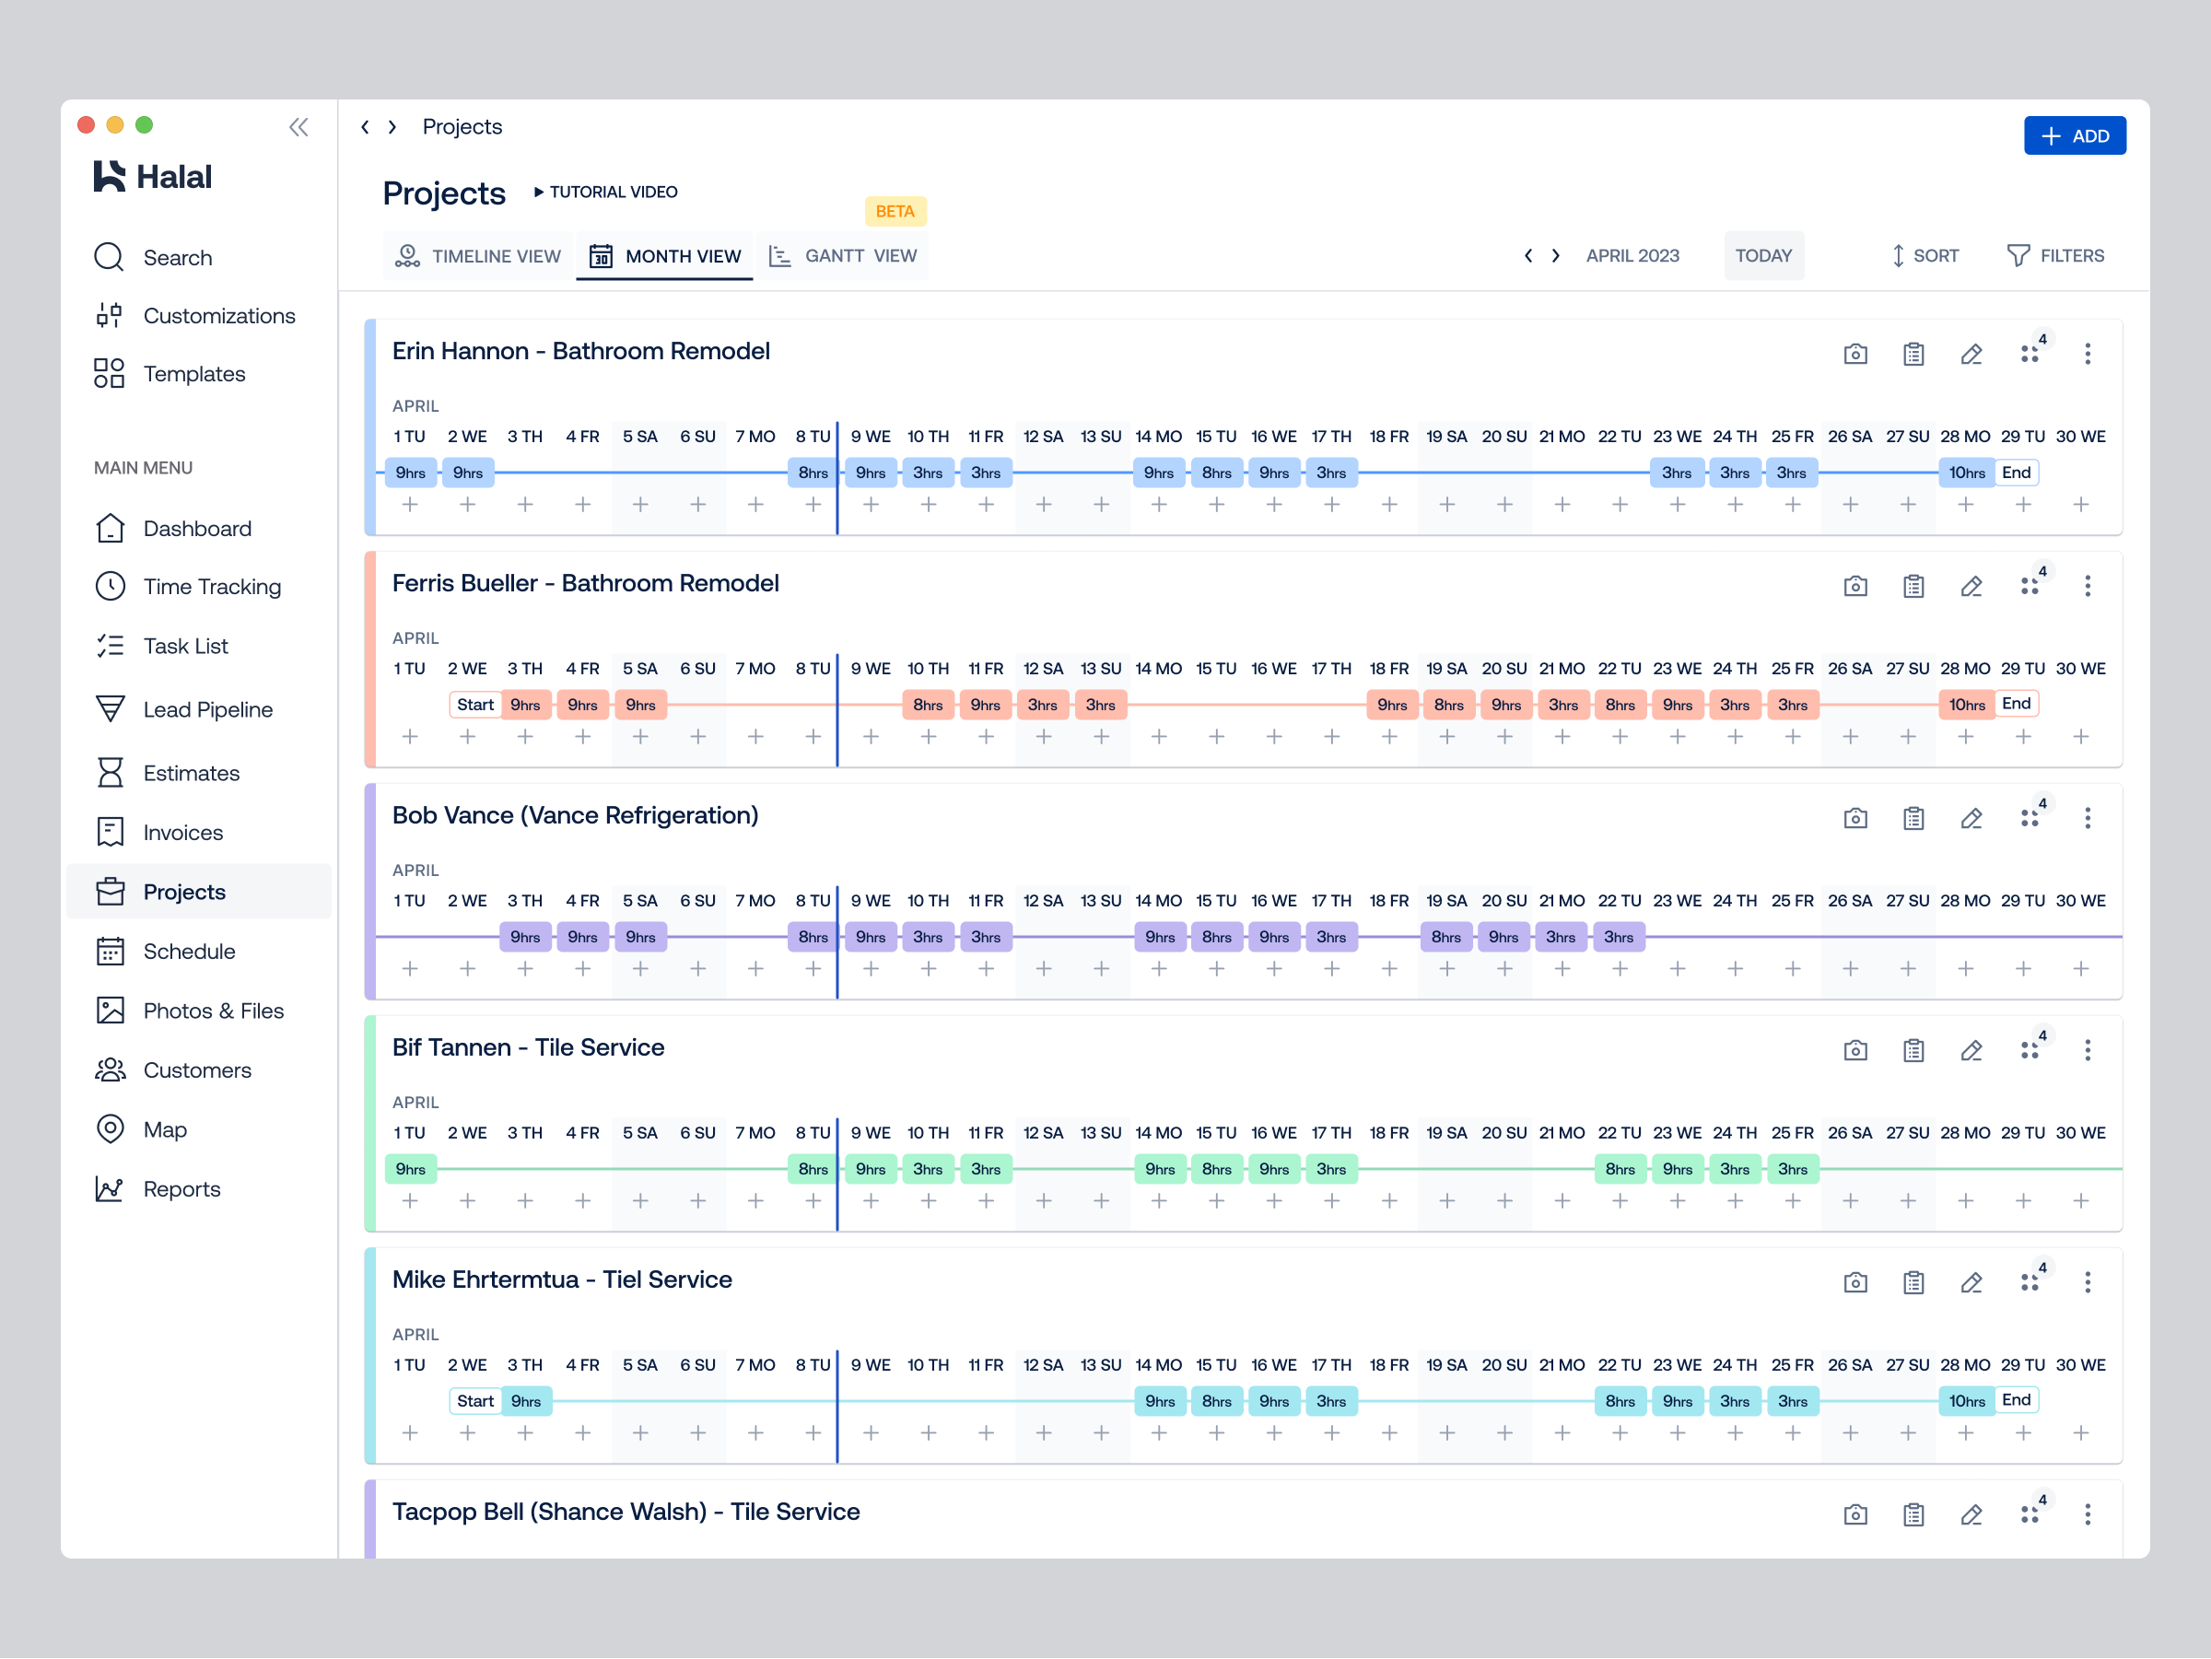Click the ADD button
This screenshot has height=1659, width=2211.
pyautogui.click(x=2075, y=134)
